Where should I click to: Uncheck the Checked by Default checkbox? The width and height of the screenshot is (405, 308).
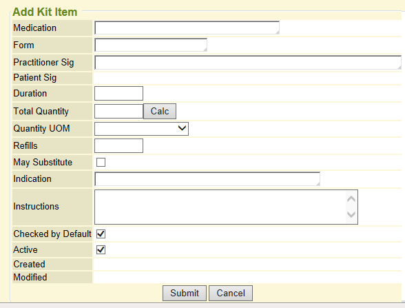[101, 234]
